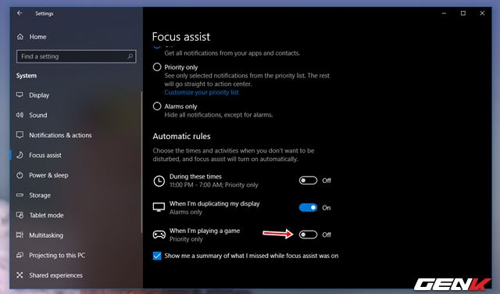Click the Focus assist page title
500x294 pixels.
point(180,37)
